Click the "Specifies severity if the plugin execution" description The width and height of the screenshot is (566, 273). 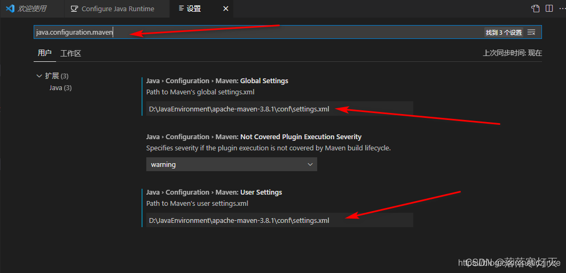[x=269, y=148]
